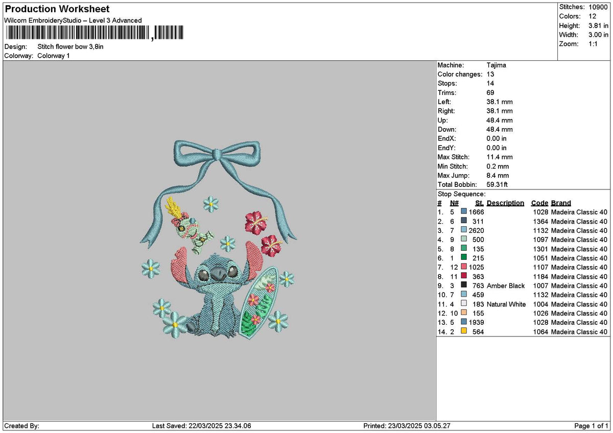Select the Height value 3.81 in
The height and width of the screenshot is (433, 613).
[x=598, y=26]
